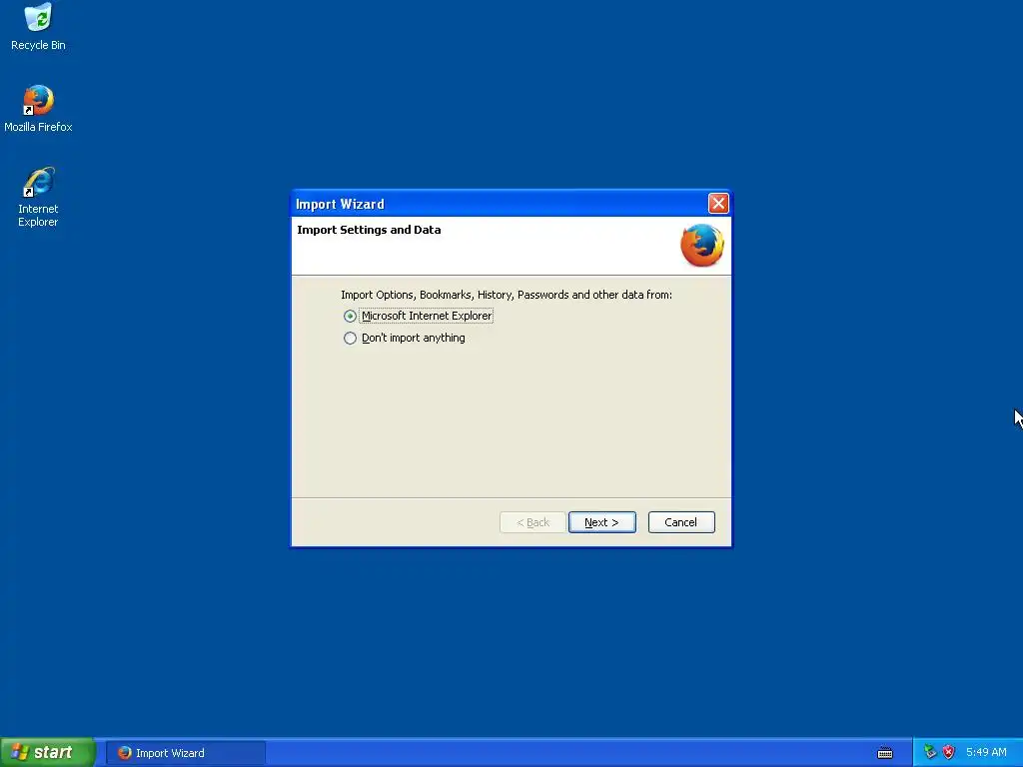1023x767 pixels.
Task: Click the network connection tray icon
Action: pos(930,752)
